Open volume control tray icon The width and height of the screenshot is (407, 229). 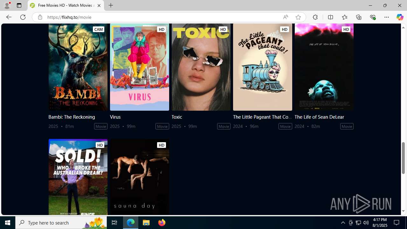pyautogui.click(x=366, y=223)
